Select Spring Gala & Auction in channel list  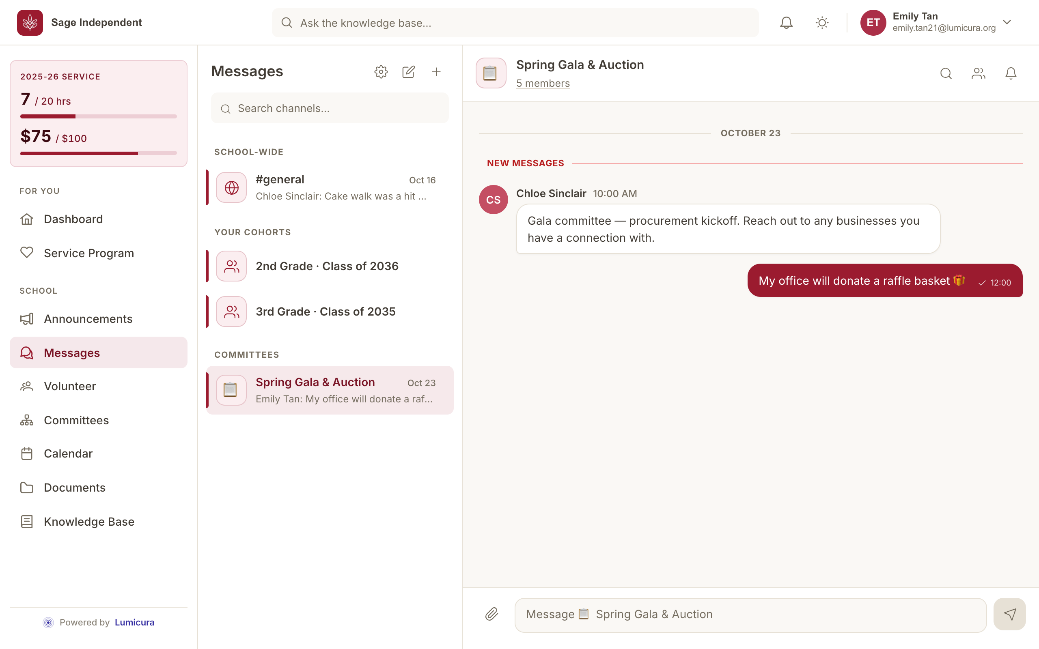[330, 390]
